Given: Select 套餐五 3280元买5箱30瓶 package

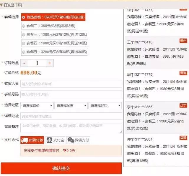Looking at the screenshot, I should click(24, 52).
